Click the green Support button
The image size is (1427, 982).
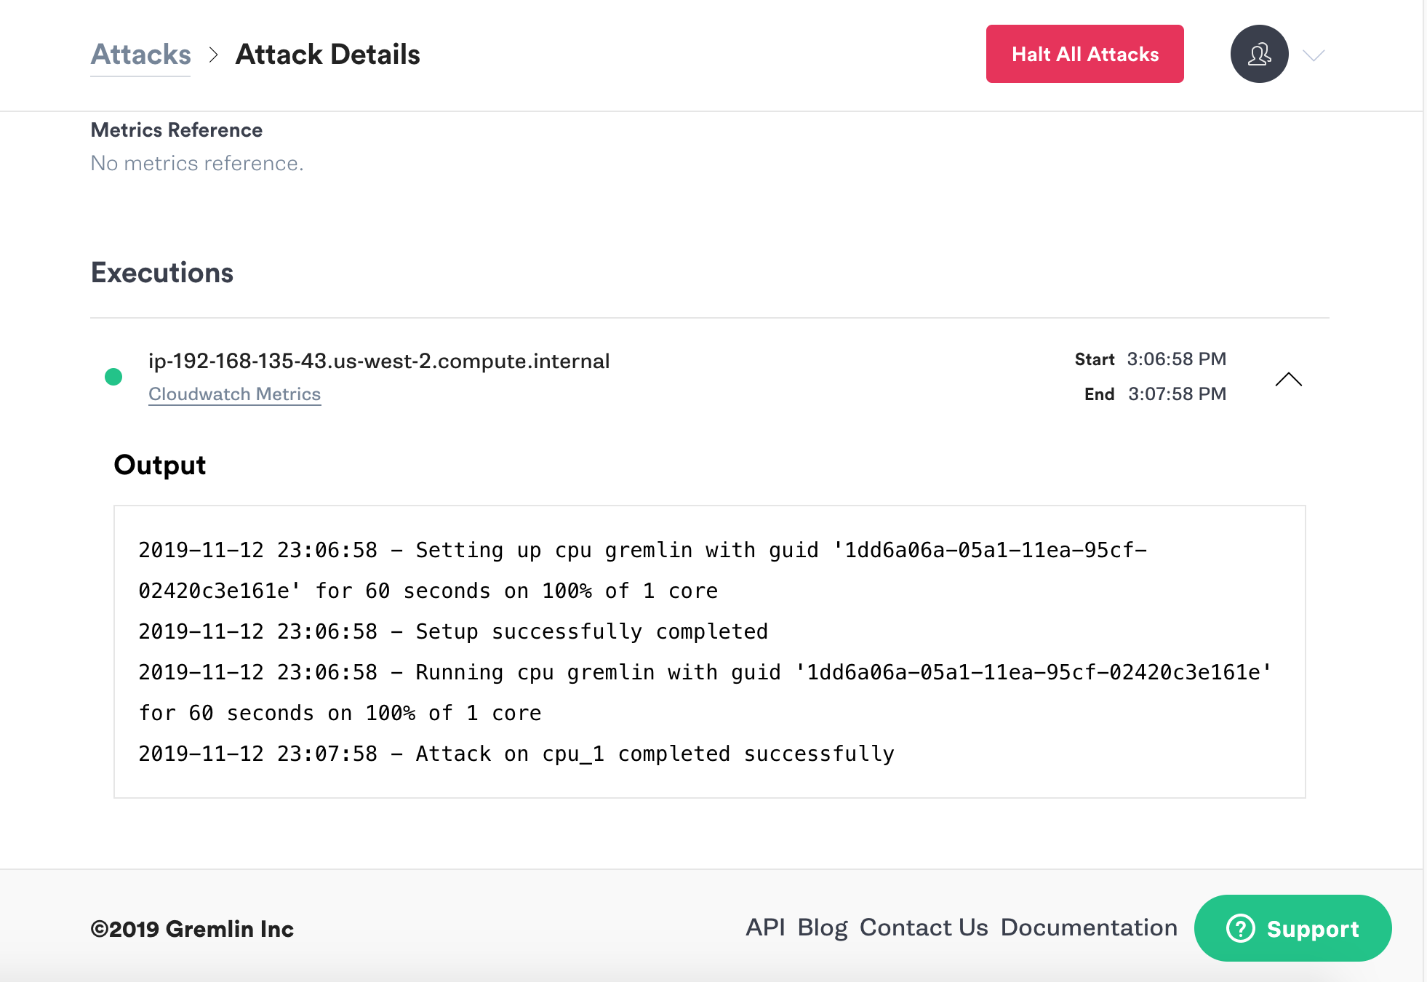[1293, 928]
